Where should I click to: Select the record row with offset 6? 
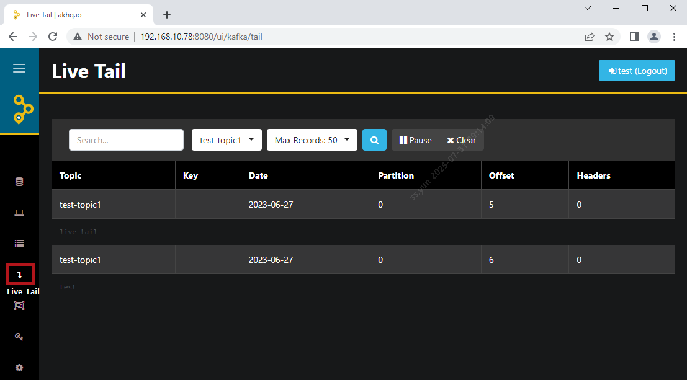coord(363,260)
